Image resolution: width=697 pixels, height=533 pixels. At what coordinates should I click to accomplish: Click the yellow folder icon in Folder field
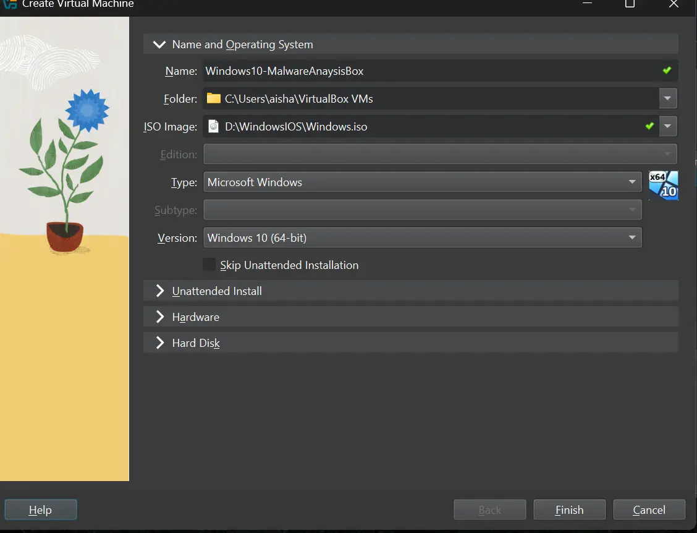[x=214, y=98]
